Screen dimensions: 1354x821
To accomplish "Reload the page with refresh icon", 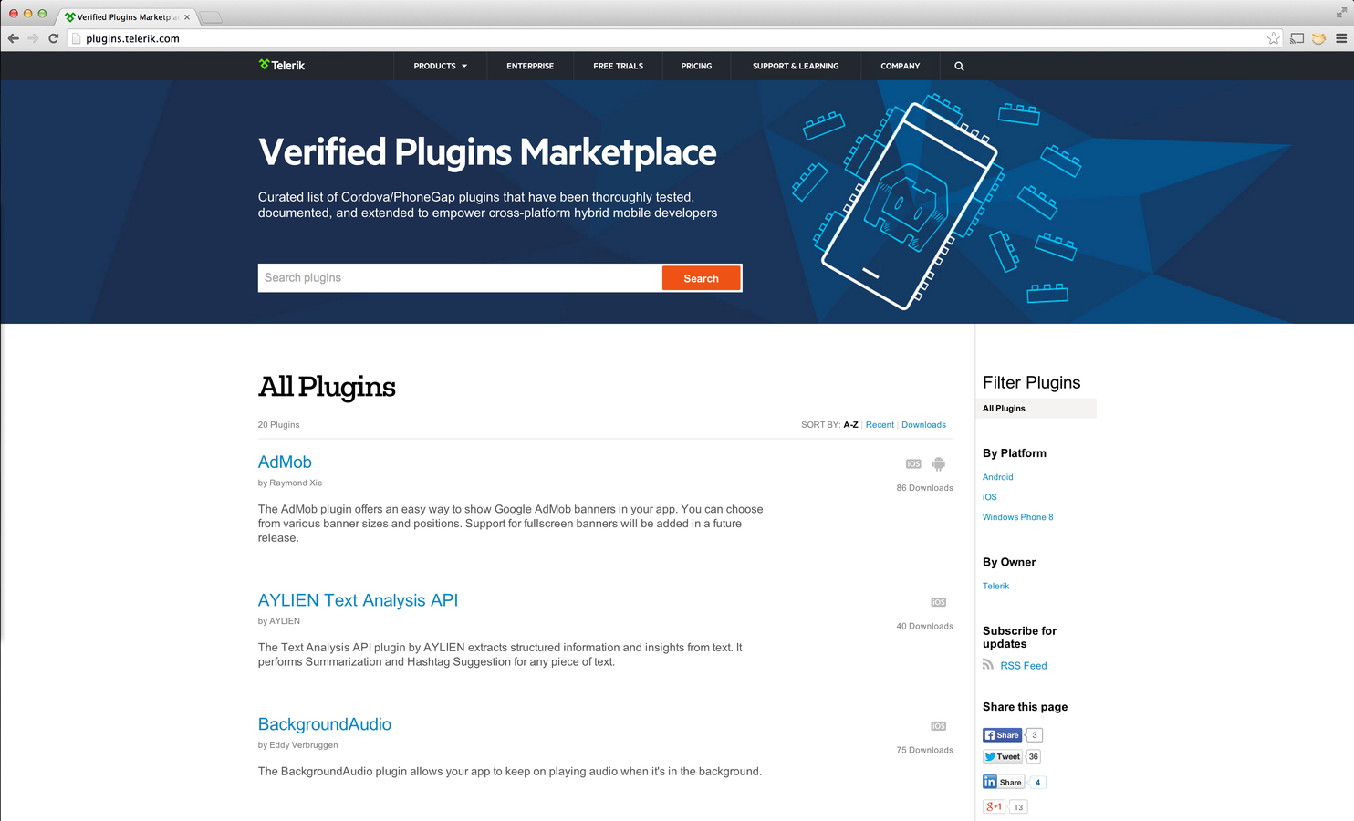I will coord(53,38).
